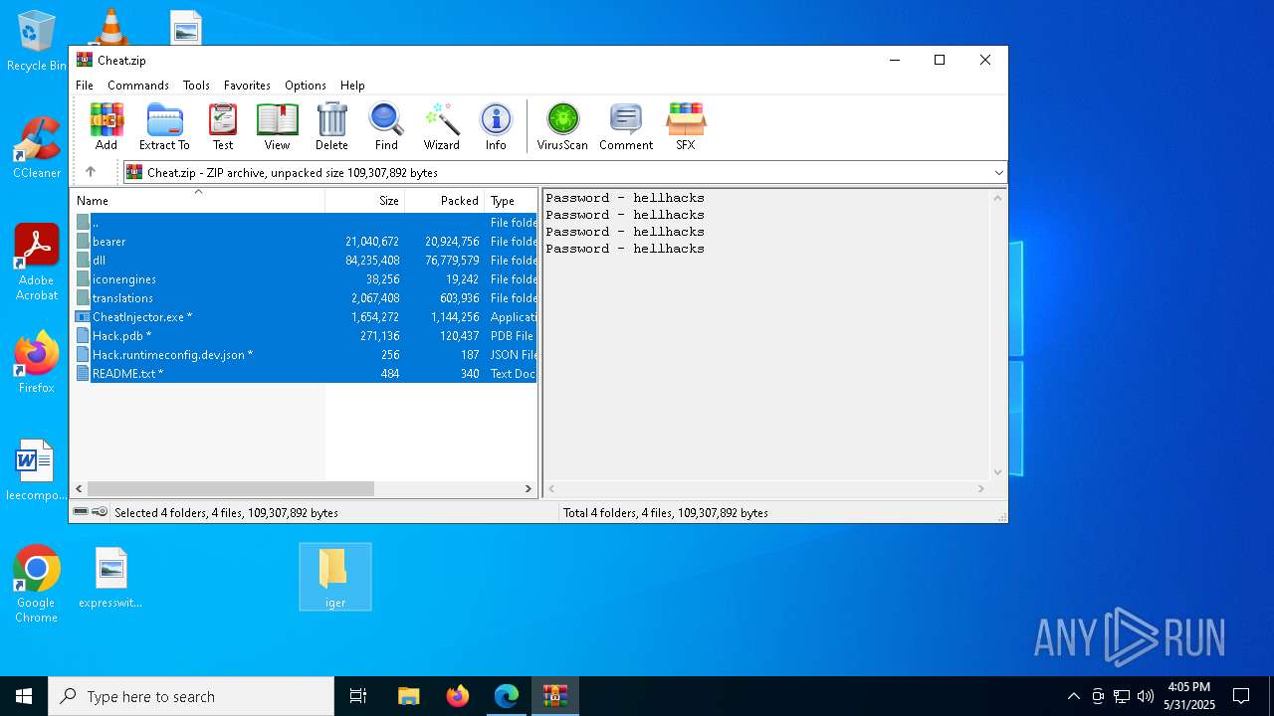Click the WinRAR title bar icon
Screen dimensions: 1274x716
pyautogui.click(x=85, y=60)
